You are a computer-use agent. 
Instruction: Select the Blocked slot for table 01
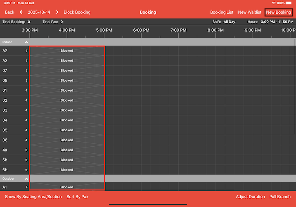(67, 90)
